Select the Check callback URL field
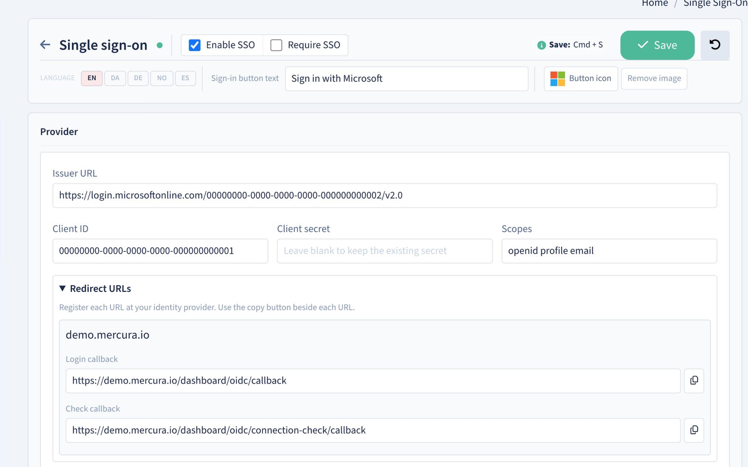This screenshot has height=467, width=748. 373,430
